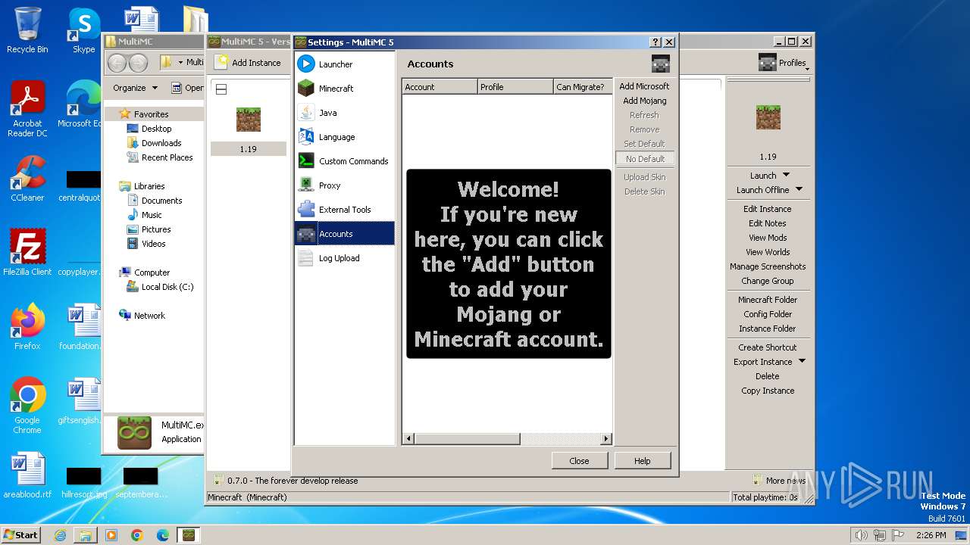
Task: Click the Windows Start button
Action: point(20,534)
